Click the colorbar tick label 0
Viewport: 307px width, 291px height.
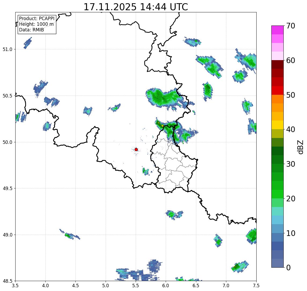click(x=288, y=267)
